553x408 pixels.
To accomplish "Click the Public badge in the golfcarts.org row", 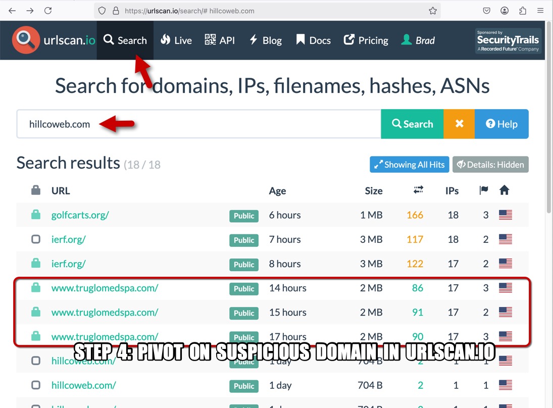I will pos(244,216).
